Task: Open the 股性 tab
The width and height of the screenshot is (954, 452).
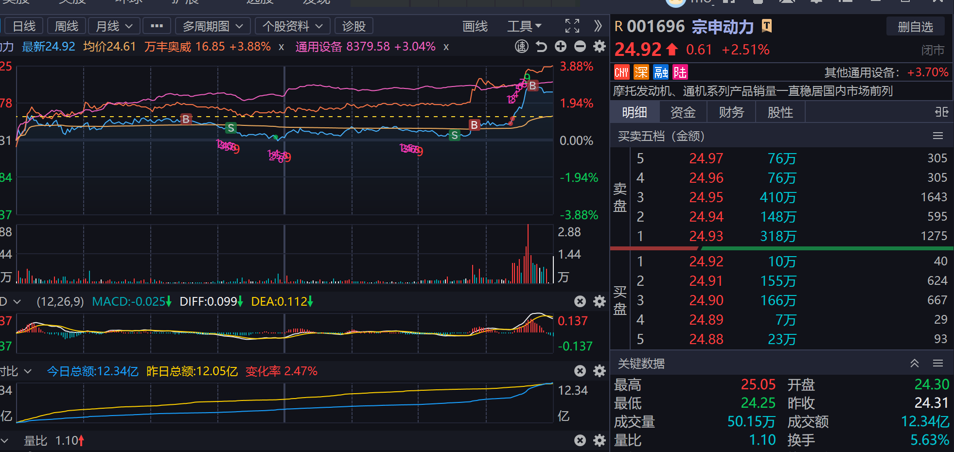Action: [780, 112]
